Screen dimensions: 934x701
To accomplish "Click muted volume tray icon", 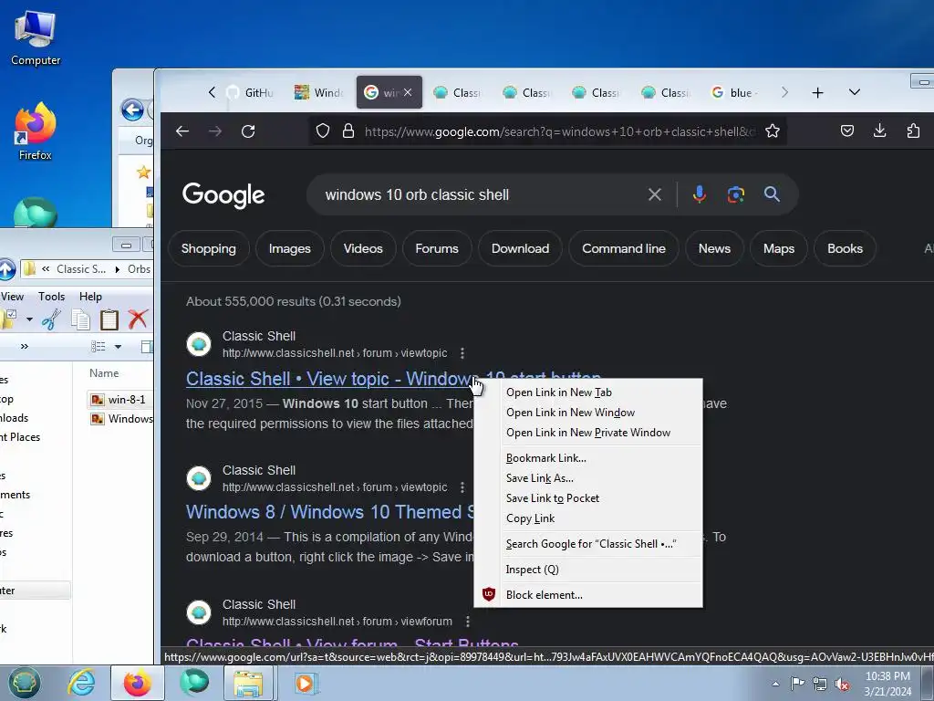I will coord(842,684).
